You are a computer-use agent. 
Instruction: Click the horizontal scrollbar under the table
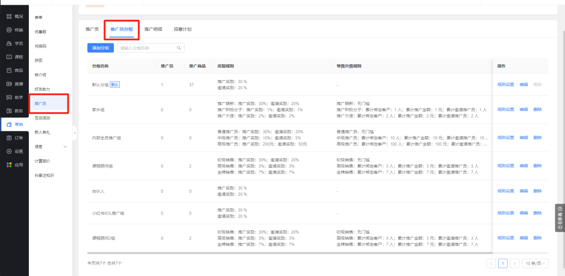[288, 253]
